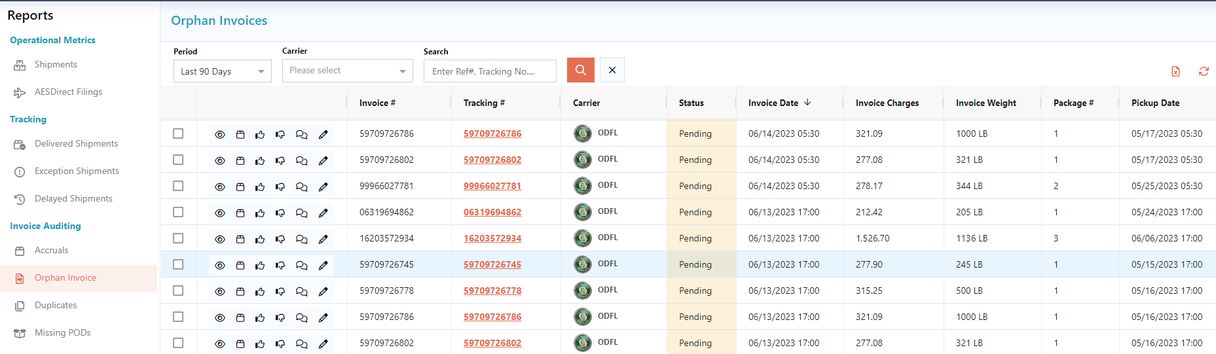Open tracking link 99966027781

coord(492,186)
